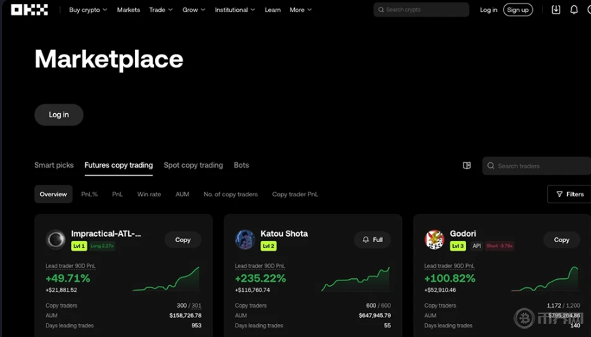This screenshot has width=591, height=337.
Task: Open the Katou Shota trader name
Action: coord(284,234)
